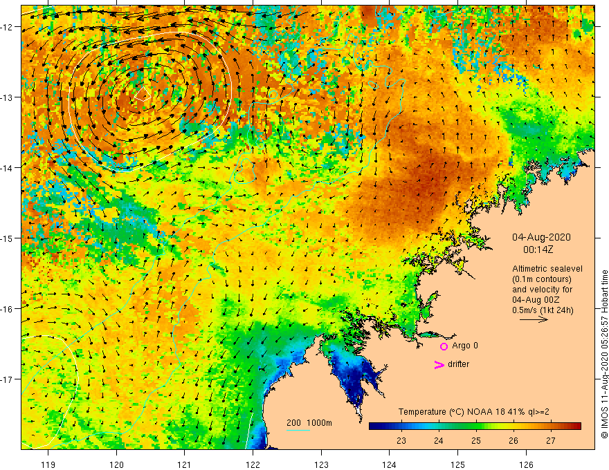Screen dimensions: 609x470
Task: Click the 'and velocity for' text line
Action: coord(542,290)
